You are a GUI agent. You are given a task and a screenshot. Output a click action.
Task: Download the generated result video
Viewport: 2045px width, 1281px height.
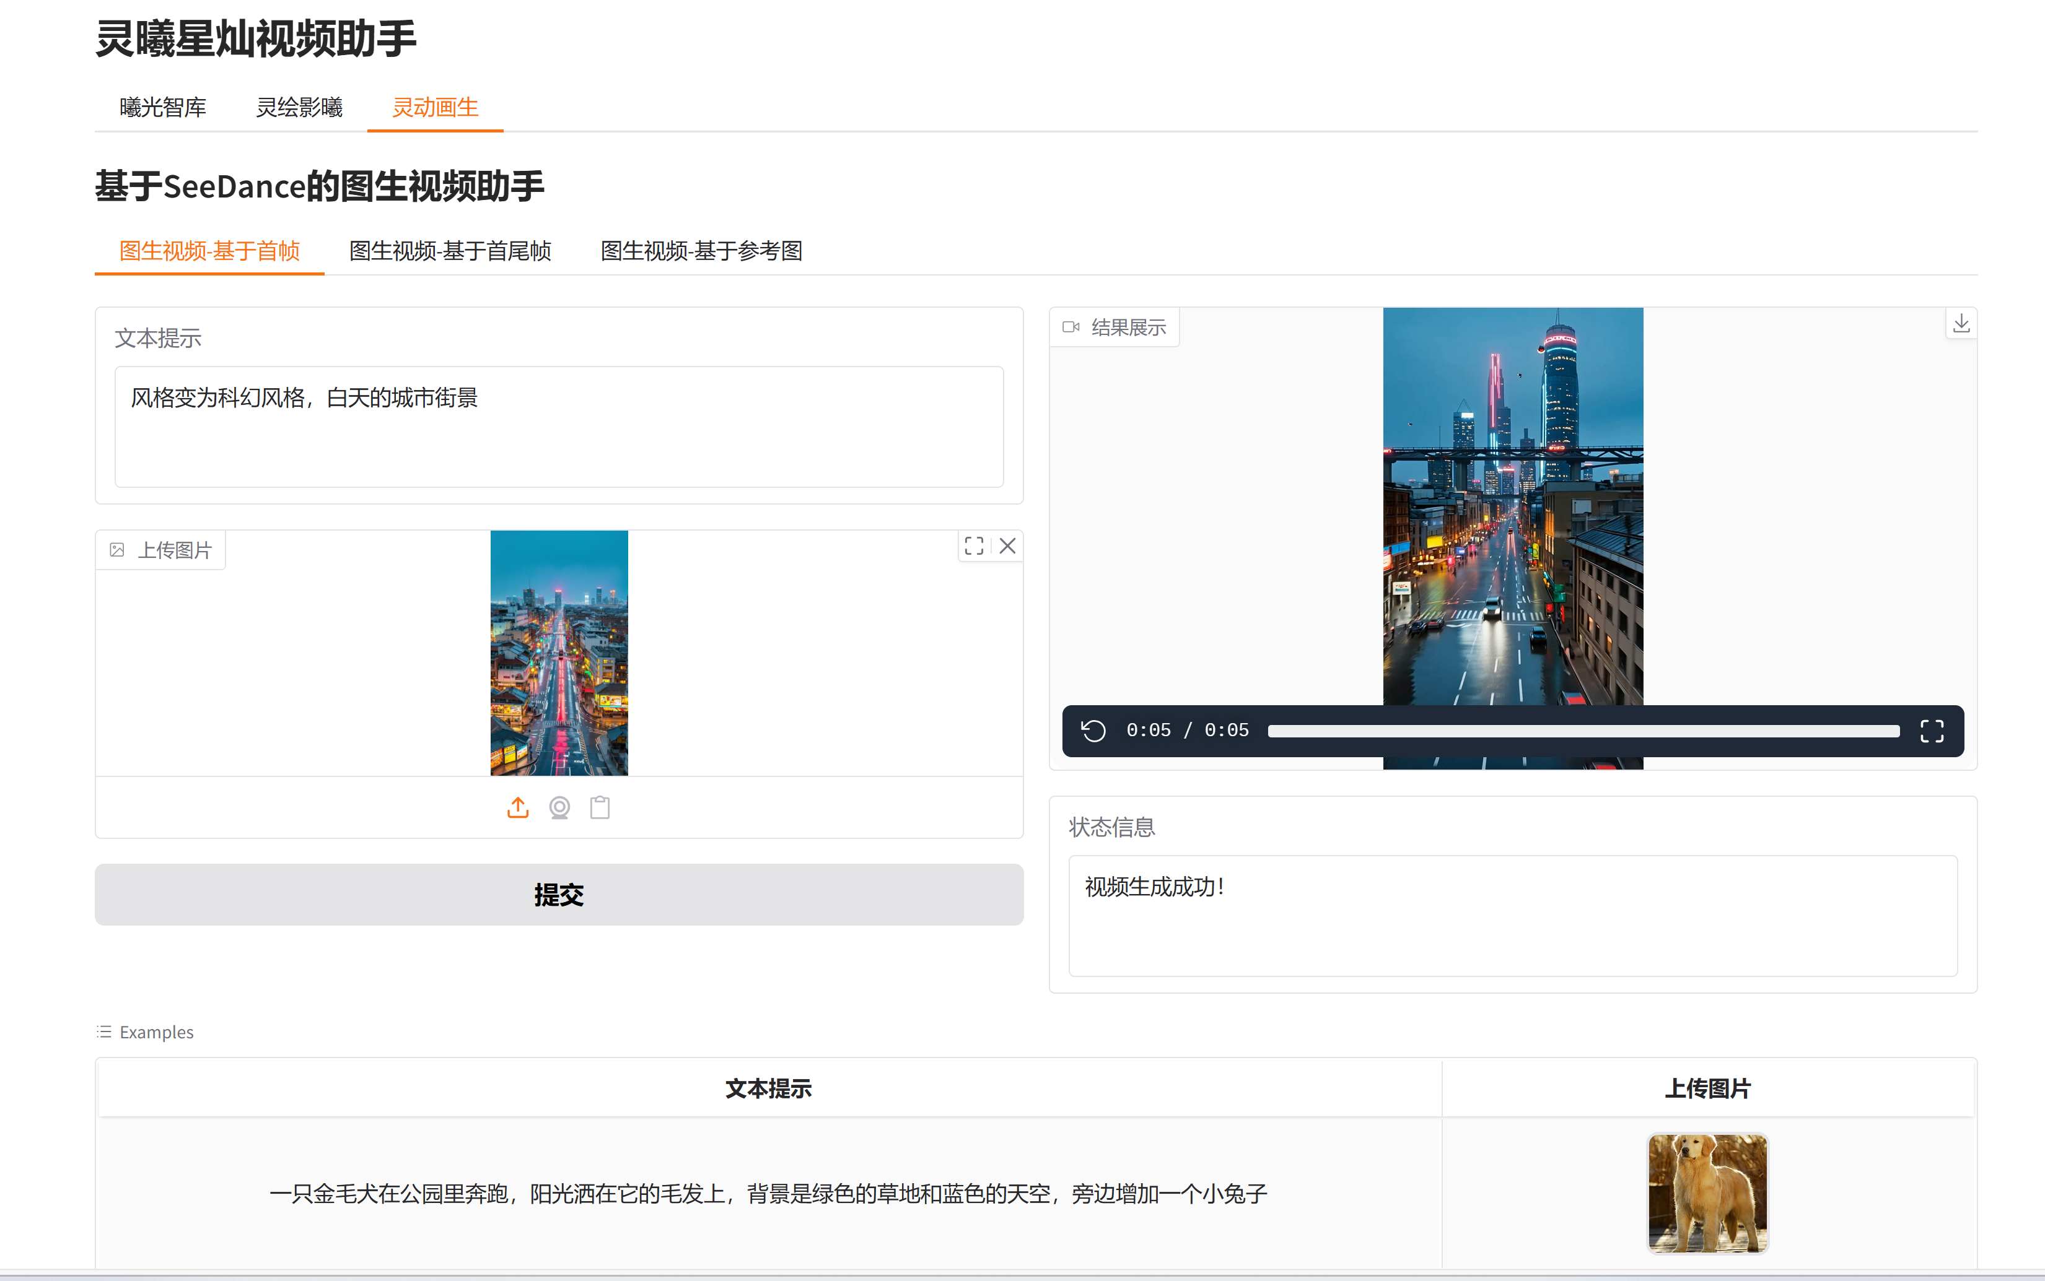[x=1961, y=324]
